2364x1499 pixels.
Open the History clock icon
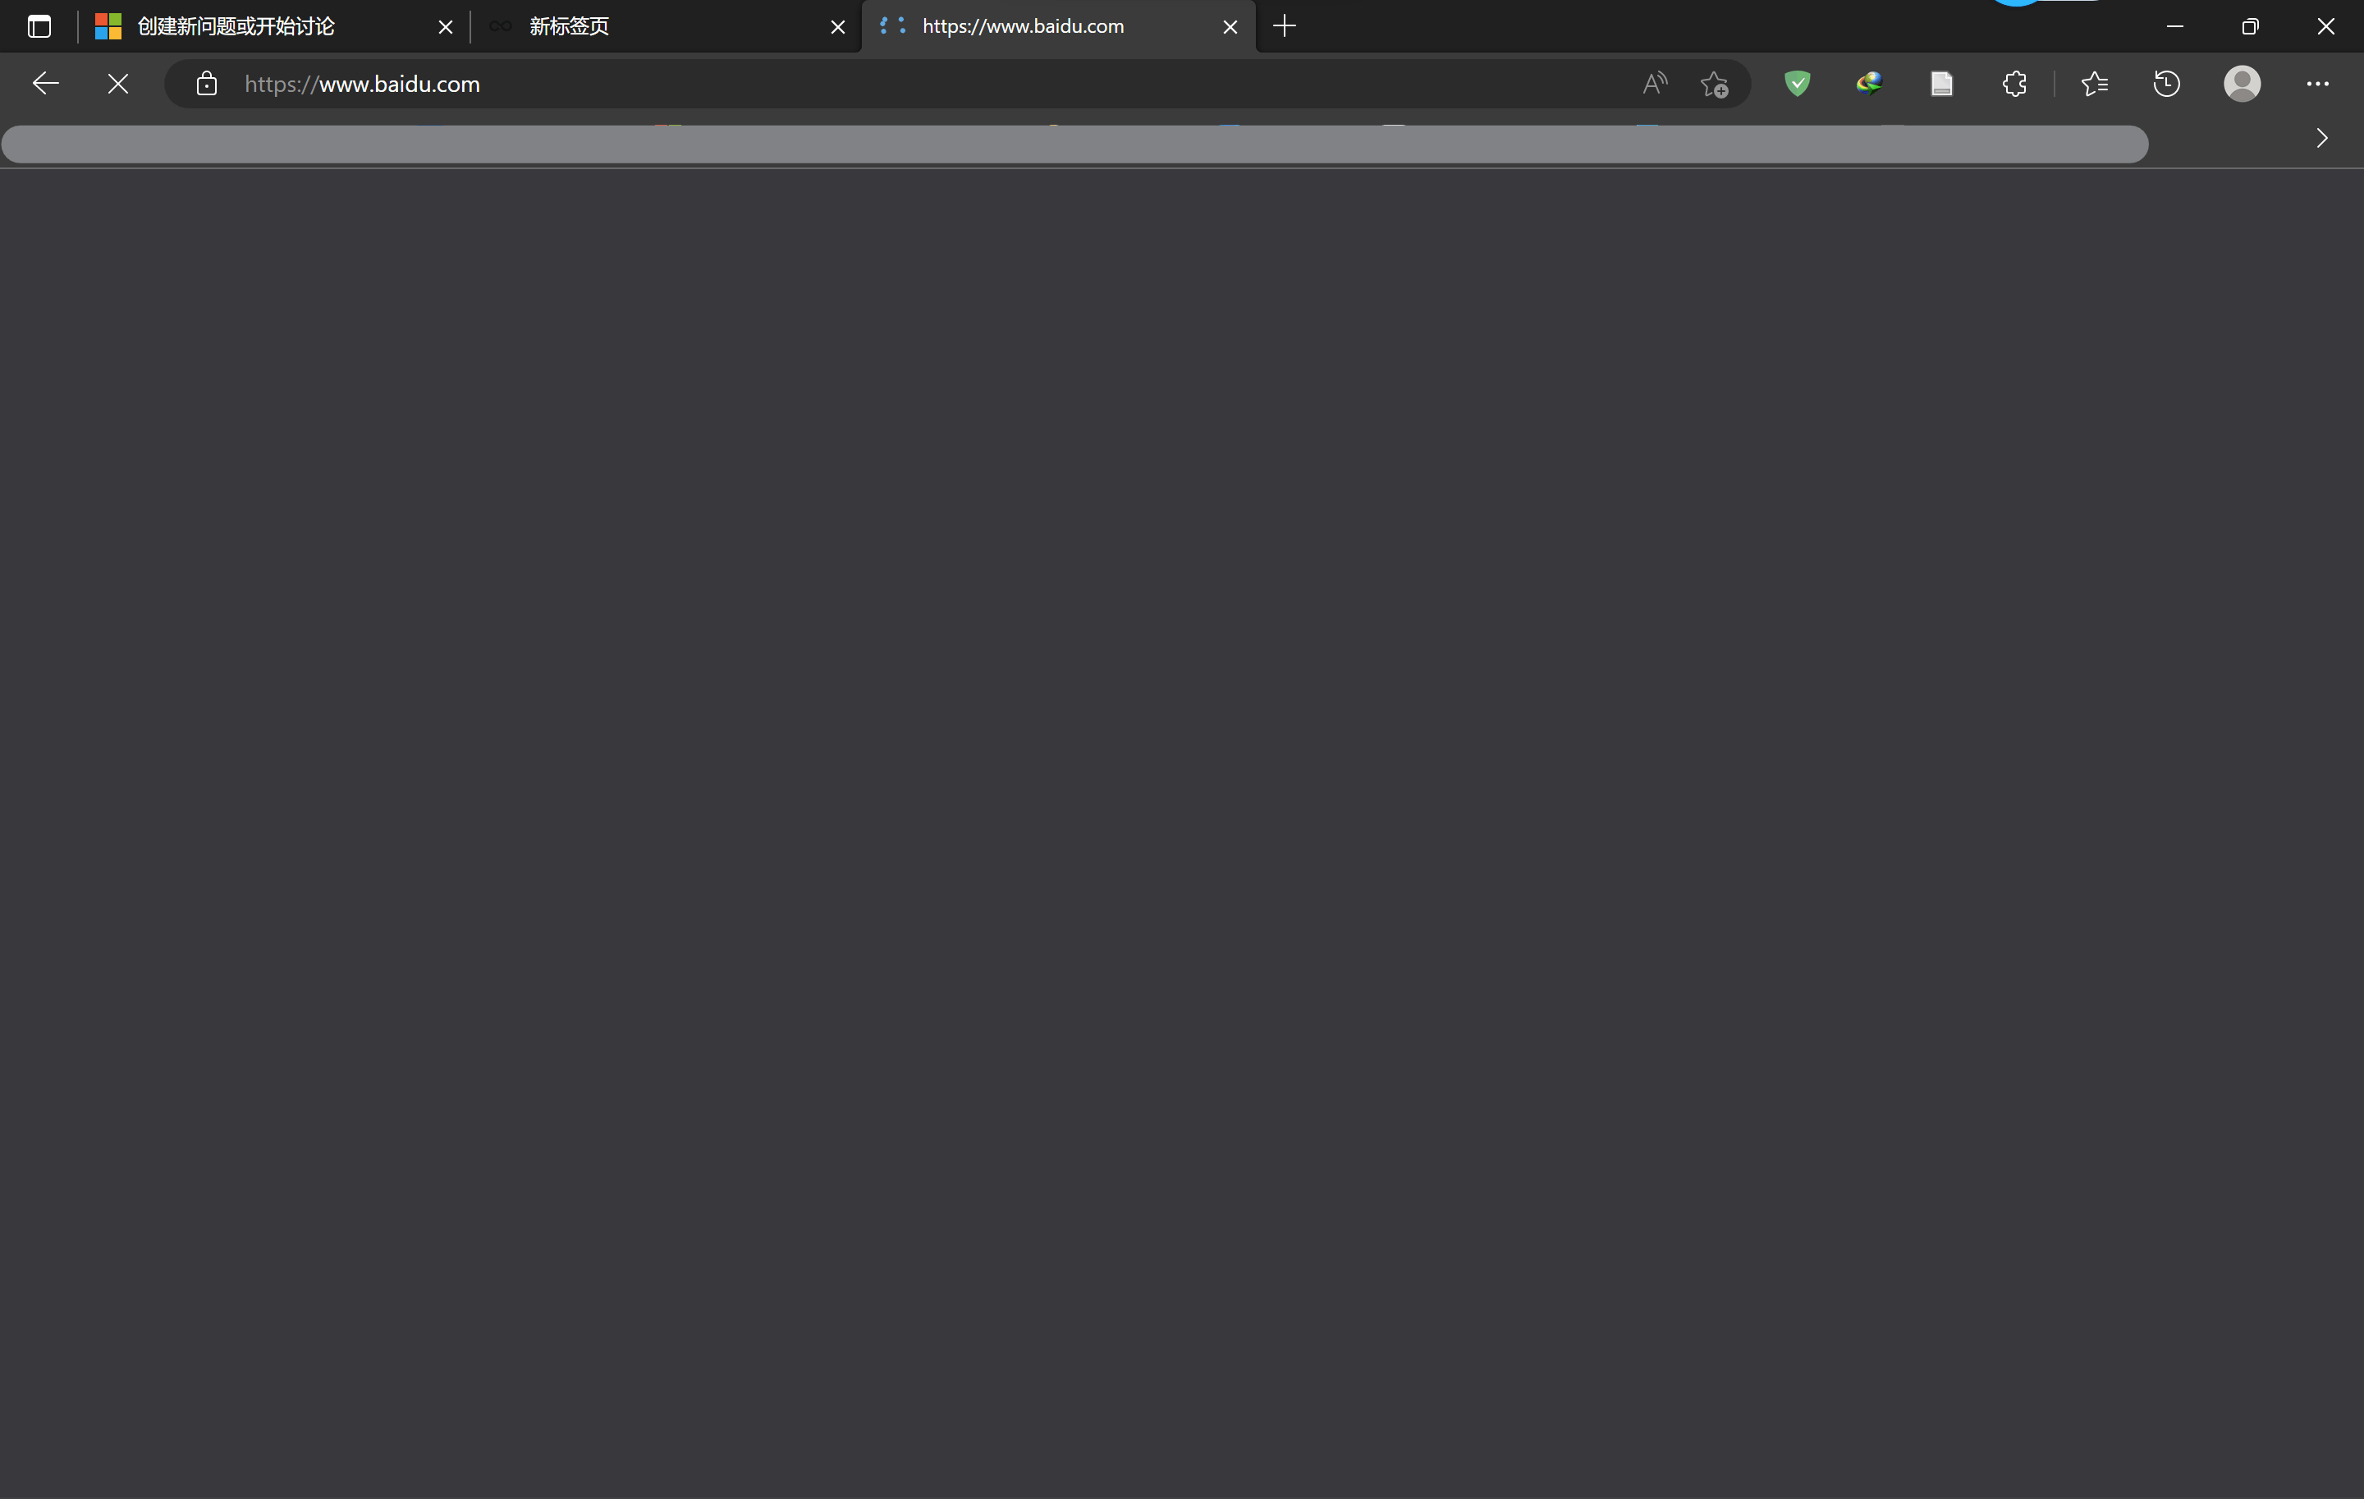2167,85
